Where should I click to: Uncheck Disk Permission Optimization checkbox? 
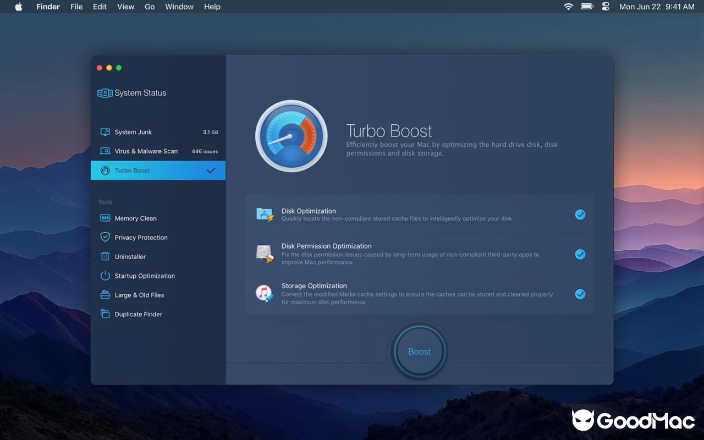tap(580, 254)
